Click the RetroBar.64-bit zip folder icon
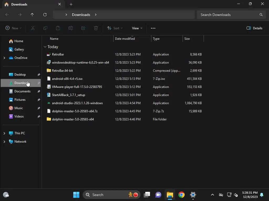The height and width of the screenshot is (201, 269). tap(49, 70)
